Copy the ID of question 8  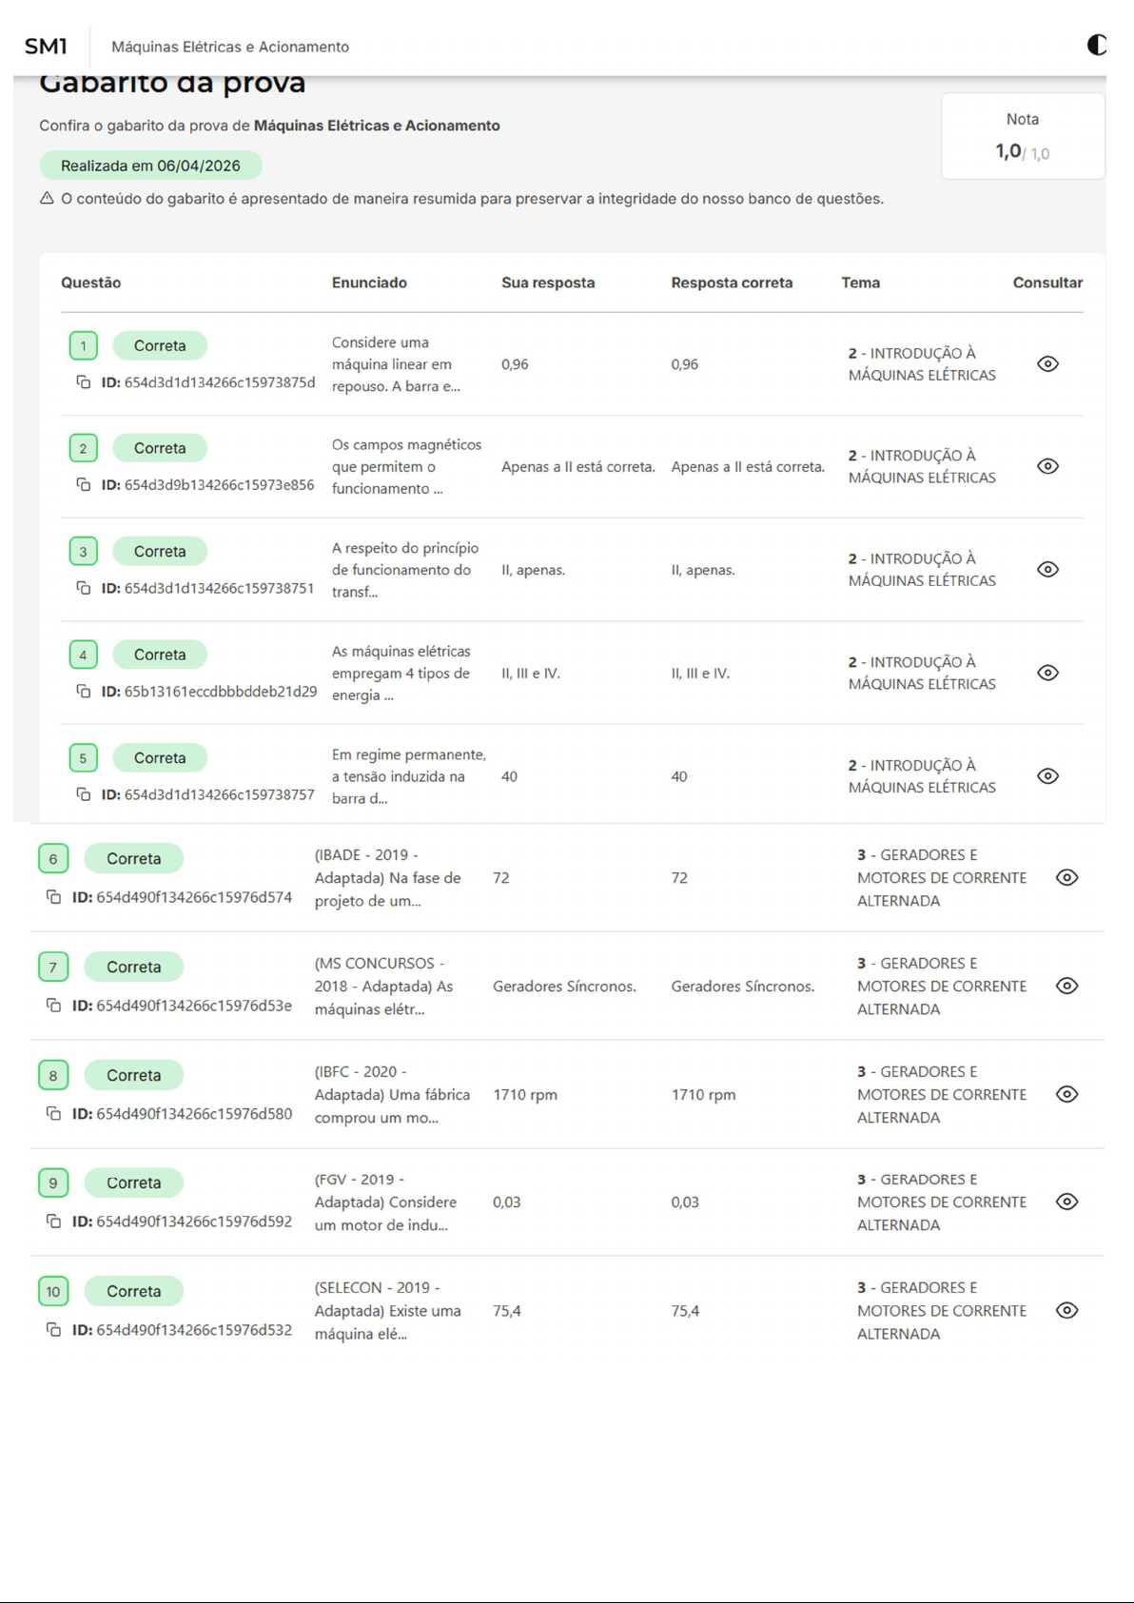tap(54, 1114)
